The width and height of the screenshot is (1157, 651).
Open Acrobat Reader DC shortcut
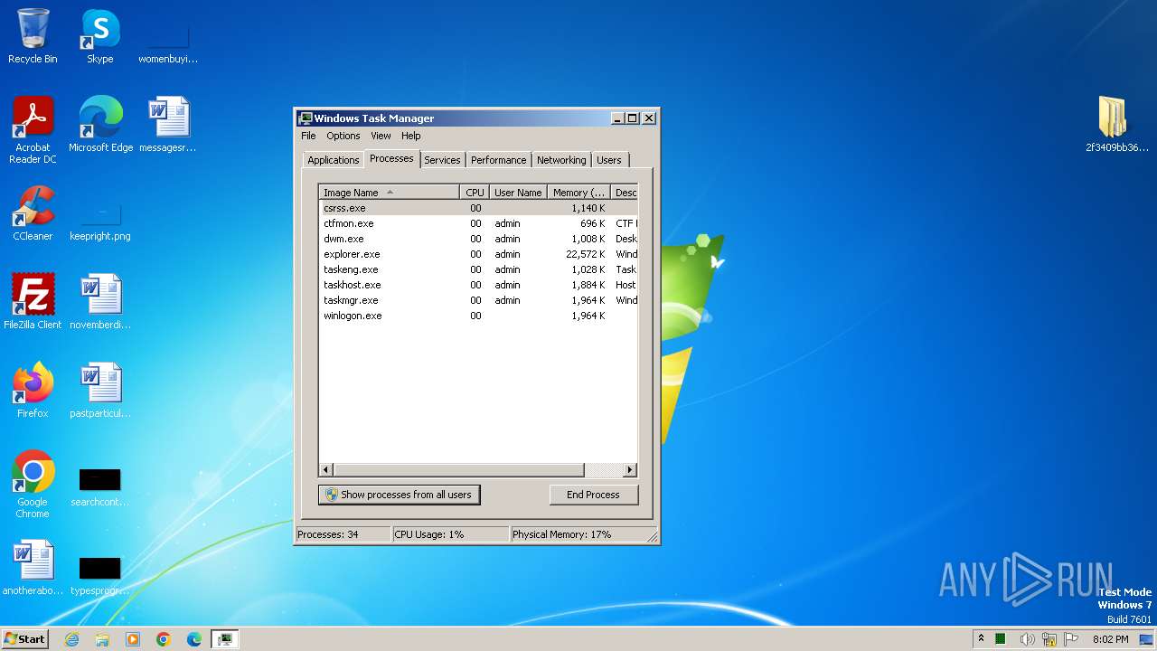[33, 130]
